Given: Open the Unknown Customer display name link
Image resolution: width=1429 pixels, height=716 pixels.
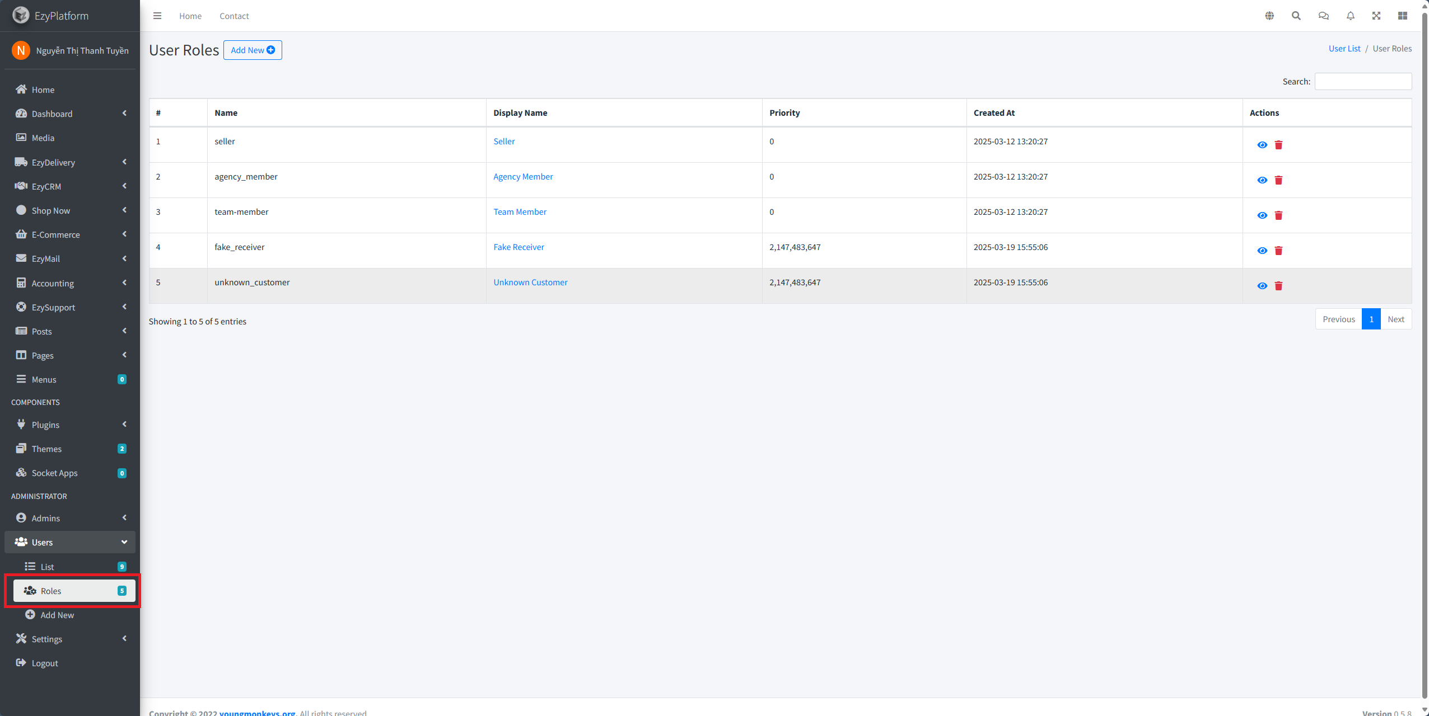Looking at the screenshot, I should pos(530,282).
